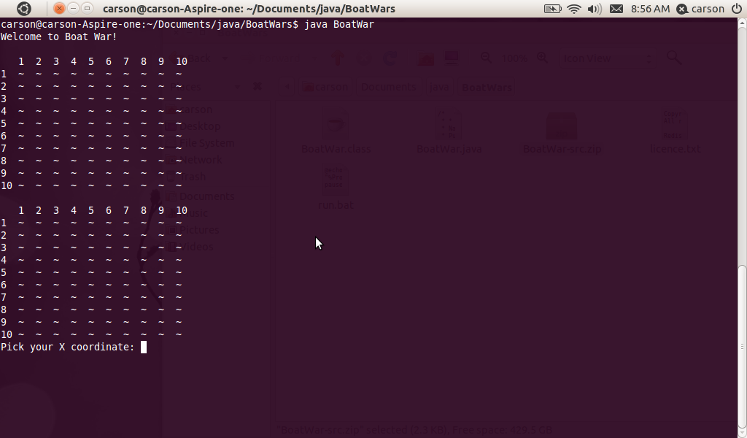Screen dimensions: 747x438
Task: Click the 'Welcome to Boat War!' line
Action: coord(58,36)
